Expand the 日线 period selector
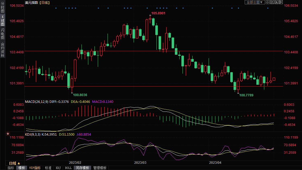Viewport: 302px width, 170px height. pyautogui.click(x=14, y=163)
